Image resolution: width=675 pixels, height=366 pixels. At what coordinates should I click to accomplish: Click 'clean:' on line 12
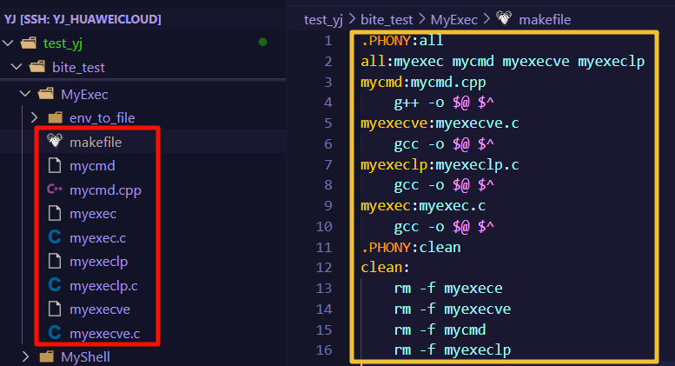click(385, 268)
